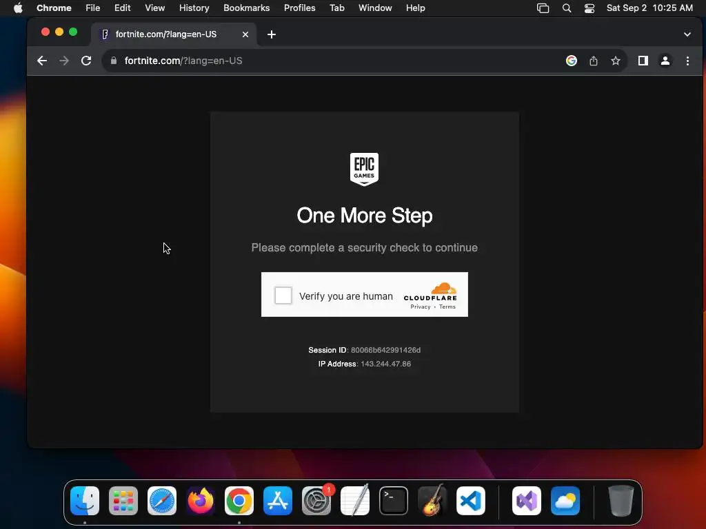Open a new tab with plus button

tap(272, 34)
